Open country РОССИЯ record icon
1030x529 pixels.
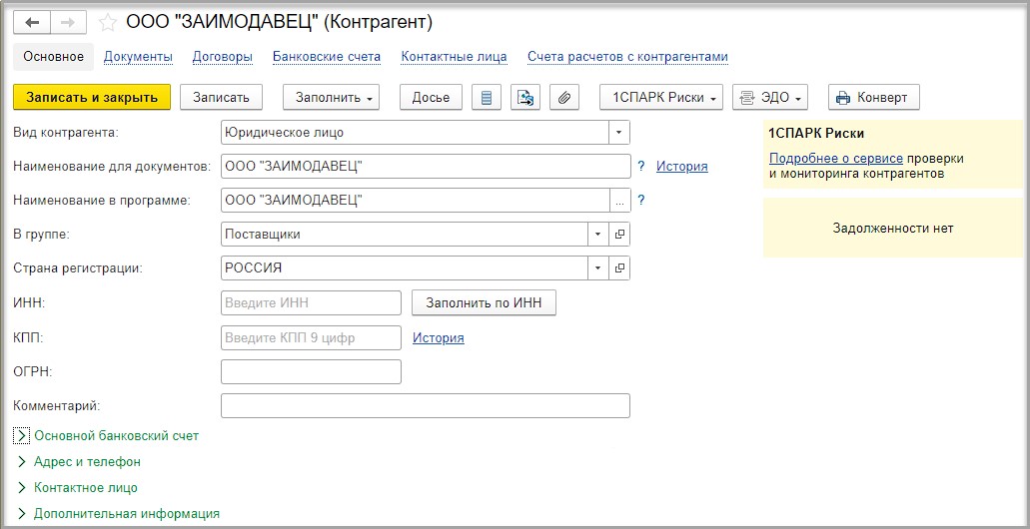coord(619,267)
